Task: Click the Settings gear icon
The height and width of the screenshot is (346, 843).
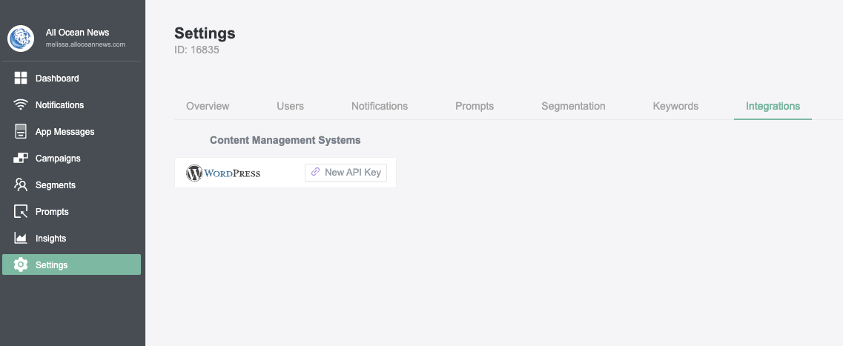Action: pyautogui.click(x=21, y=265)
